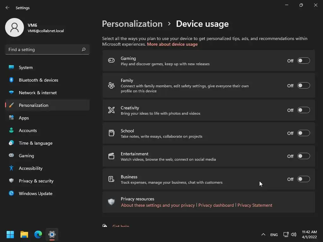323x242 pixels.
Task: Click the Bluetooth & devices icon
Action: pos(11,80)
